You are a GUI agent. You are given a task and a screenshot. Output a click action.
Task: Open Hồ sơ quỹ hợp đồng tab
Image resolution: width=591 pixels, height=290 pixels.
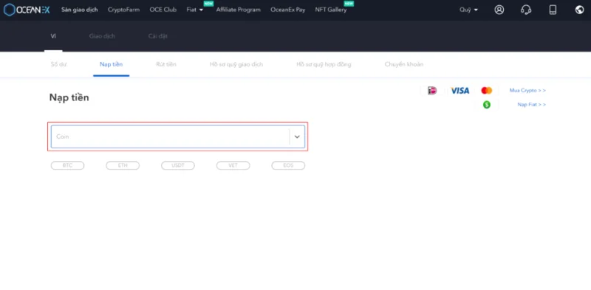[324, 64]
